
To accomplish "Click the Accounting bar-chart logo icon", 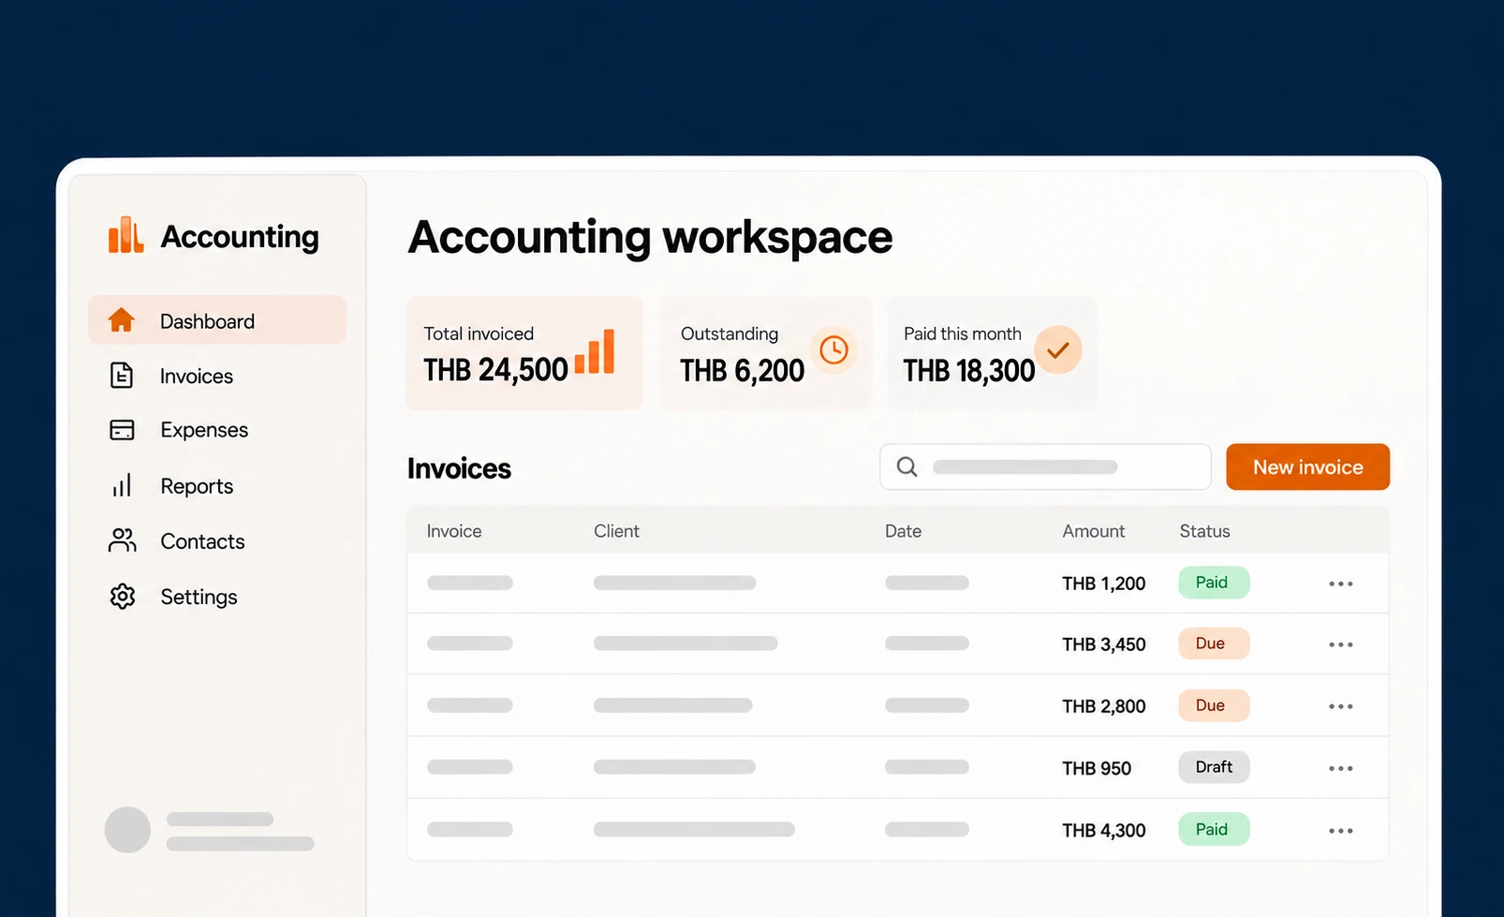I will pos(125,235).
